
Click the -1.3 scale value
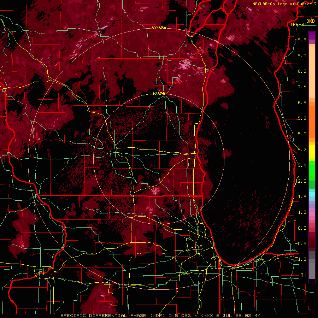click(301, 259)
